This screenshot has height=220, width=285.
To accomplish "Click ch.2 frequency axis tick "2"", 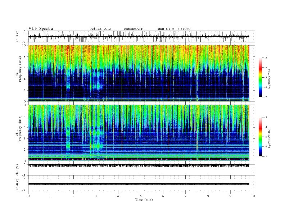I will point(25,150).
